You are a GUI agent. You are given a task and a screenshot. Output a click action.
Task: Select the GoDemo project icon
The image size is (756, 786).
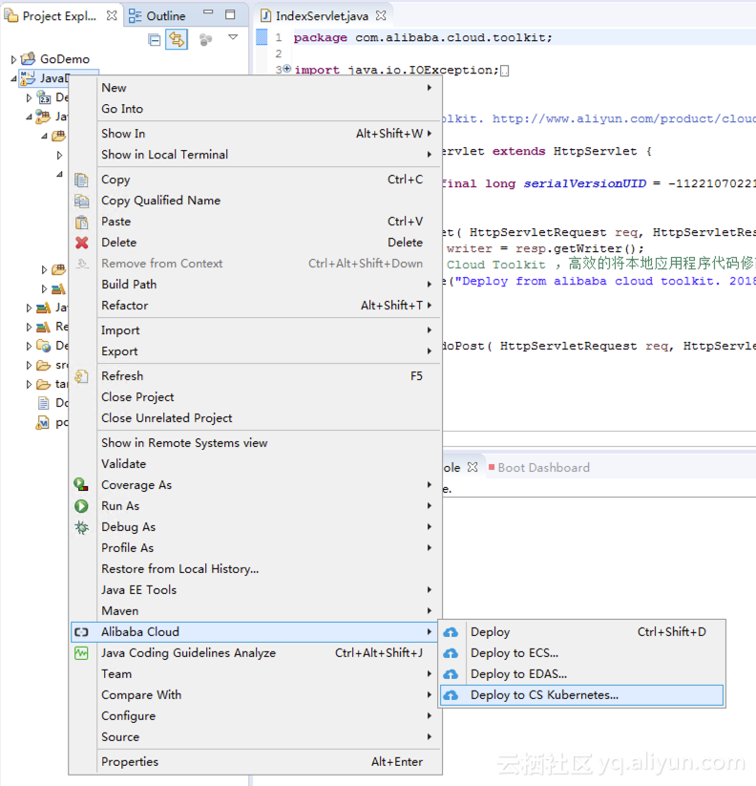click(28, 58)
